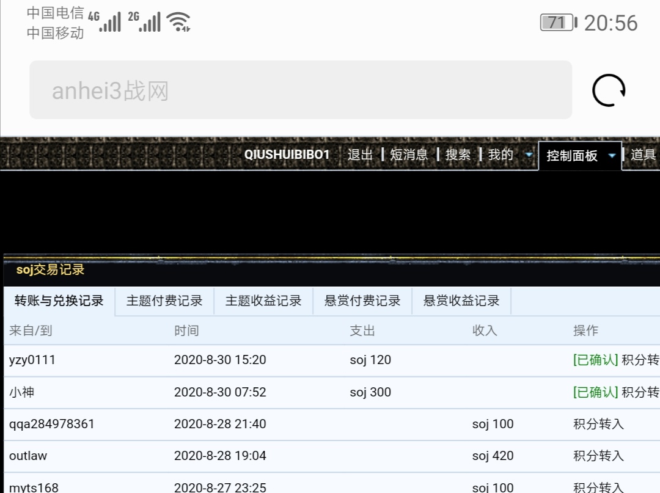660x493 pixels.
Task: Tap the battery level indicator
Action: pos(559,23)
